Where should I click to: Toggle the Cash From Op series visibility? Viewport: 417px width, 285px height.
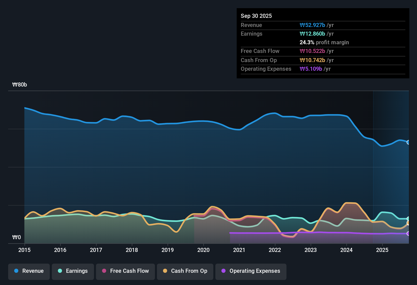185,271
